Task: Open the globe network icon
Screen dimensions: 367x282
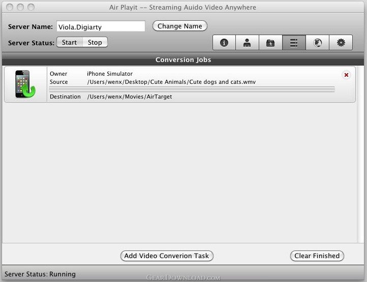Action: 317,43
